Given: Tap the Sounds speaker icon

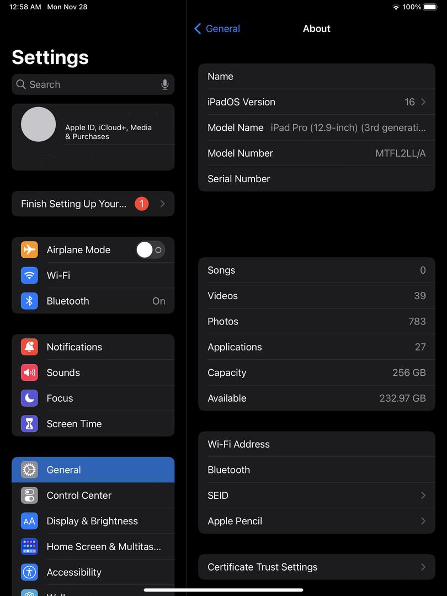Looking at the screenshot, I should [x=29, y=372].
